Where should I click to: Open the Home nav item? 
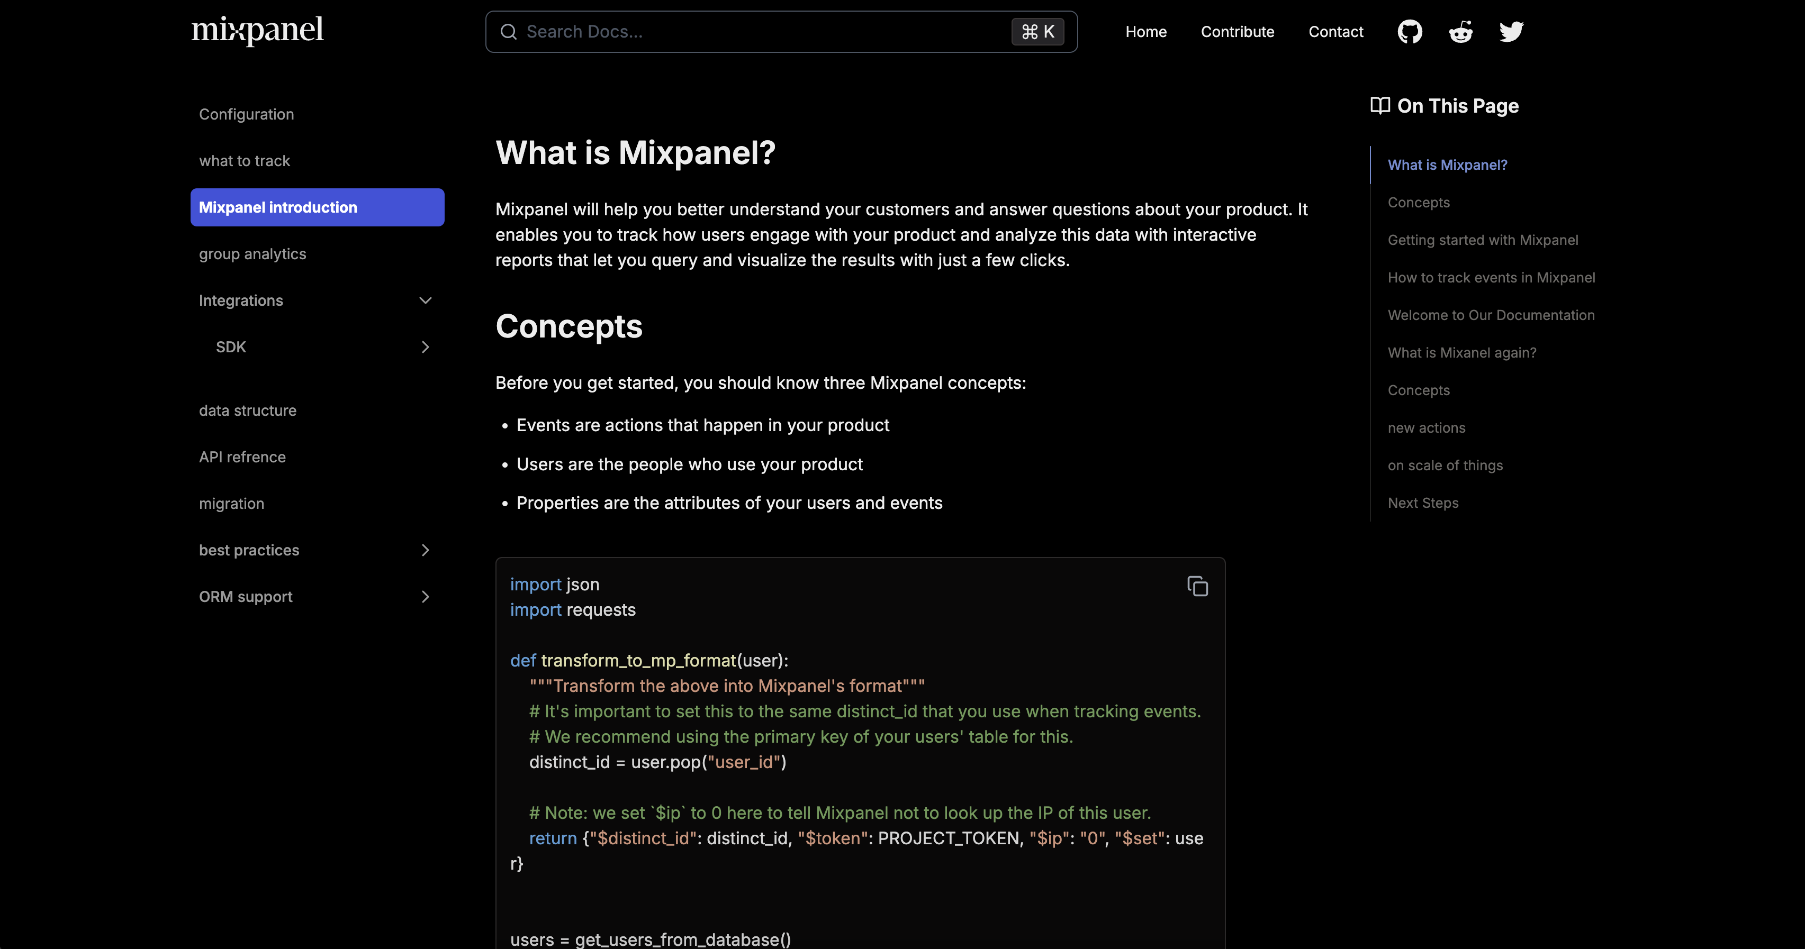[1145, 32]
